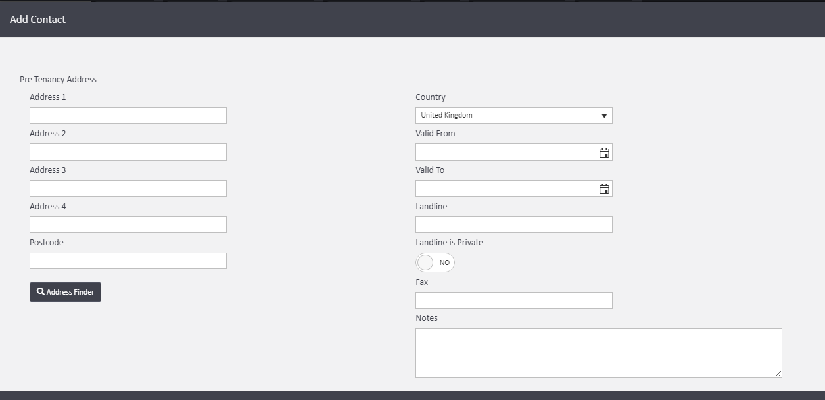Click the Address 1 input field
The image size is (825, 400).
click(128, 115)
